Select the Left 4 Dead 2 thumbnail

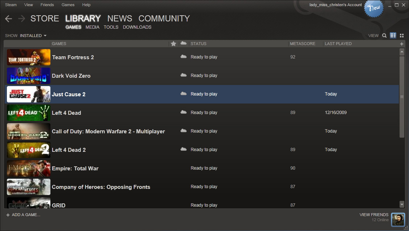click(29, 150)
